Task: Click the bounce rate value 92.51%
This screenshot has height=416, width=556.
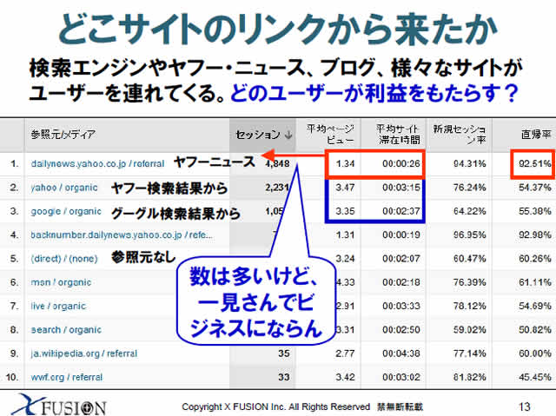Action: [535, 163]
